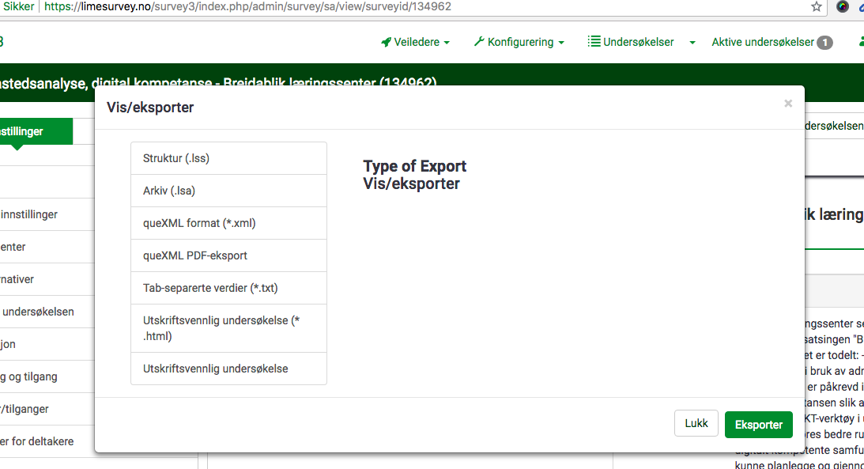Choose Tab-separerte verdier (*.txt)
The height and width of the screenshot is (469, 864).
tap(228, 288)
